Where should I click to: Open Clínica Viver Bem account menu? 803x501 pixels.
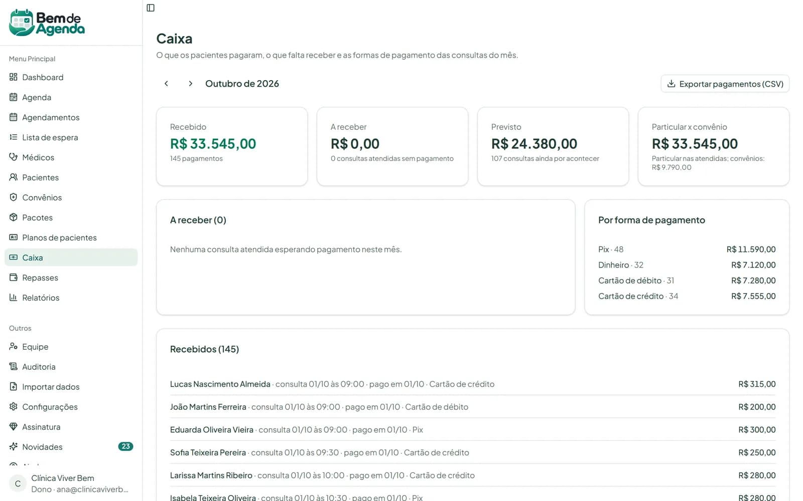pyautogui.click(x=71, y=483)
